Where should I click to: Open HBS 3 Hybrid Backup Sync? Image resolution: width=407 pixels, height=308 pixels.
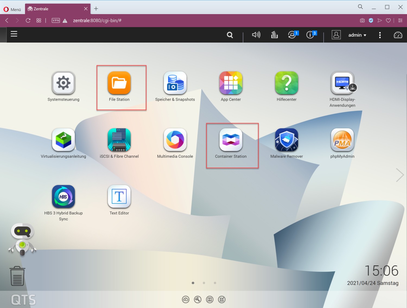[x=63, y=196]
